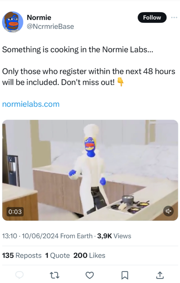View the 135 Reposts list

point(22,255)
